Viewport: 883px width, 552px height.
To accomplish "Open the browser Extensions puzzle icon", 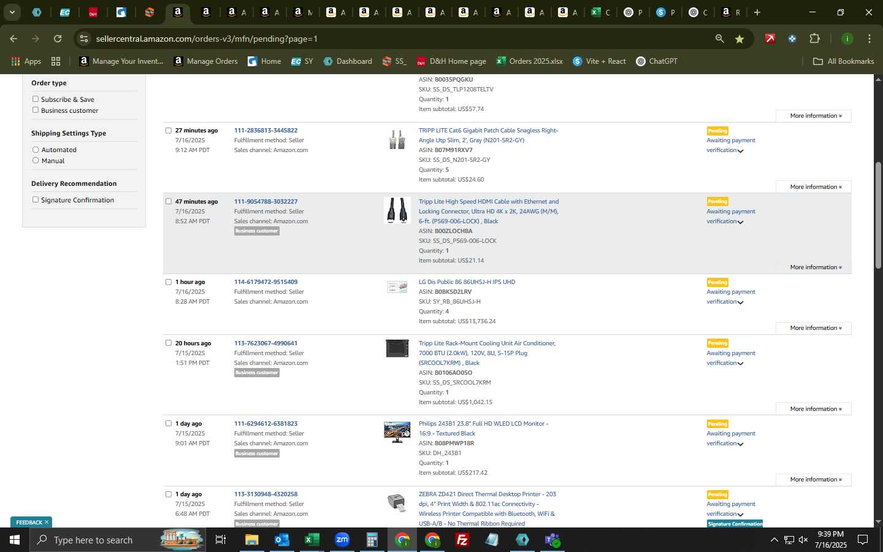I will 814,39.
